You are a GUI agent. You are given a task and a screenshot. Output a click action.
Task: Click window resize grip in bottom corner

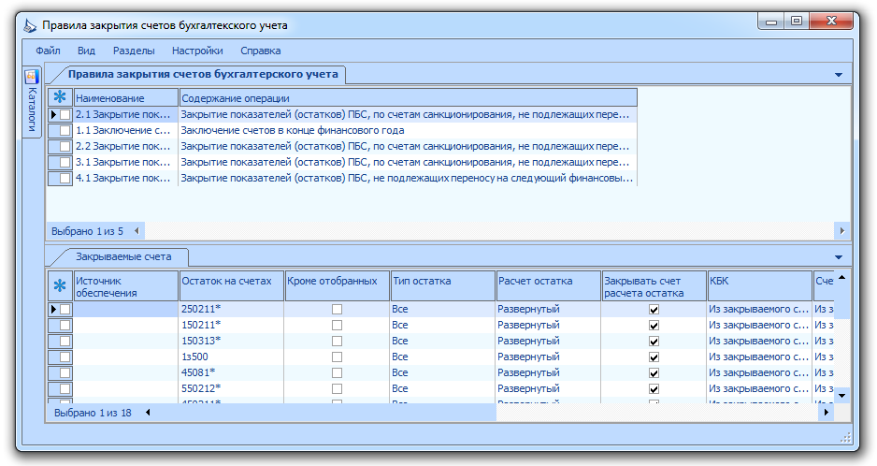845,437
